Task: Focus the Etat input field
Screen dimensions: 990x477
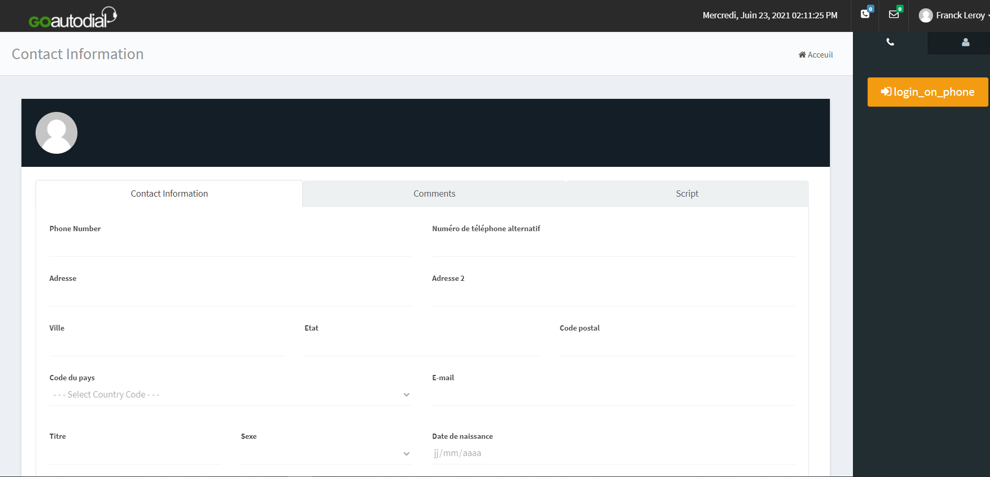Action: point(422,346)
